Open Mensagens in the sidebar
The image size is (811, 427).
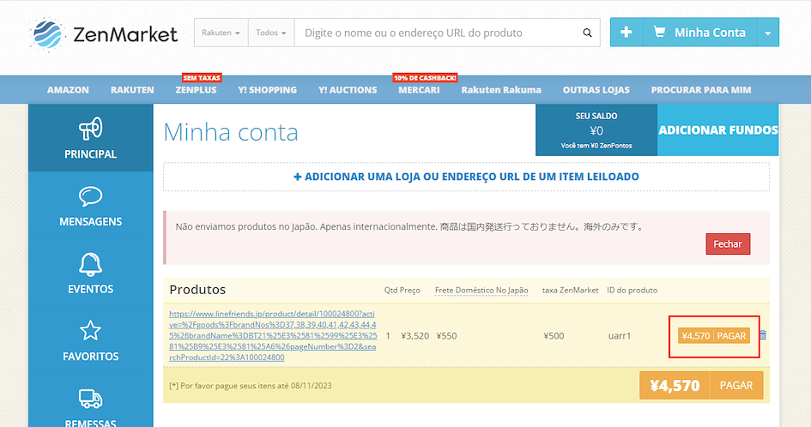(90, 206)
